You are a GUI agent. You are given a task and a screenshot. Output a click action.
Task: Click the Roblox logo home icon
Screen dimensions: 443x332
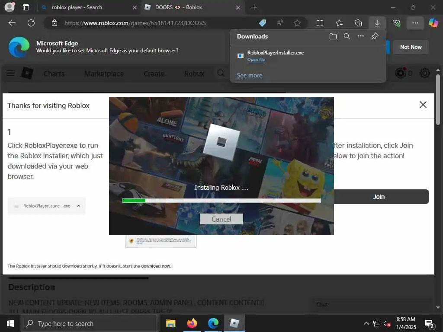click(x=27, y=73)
